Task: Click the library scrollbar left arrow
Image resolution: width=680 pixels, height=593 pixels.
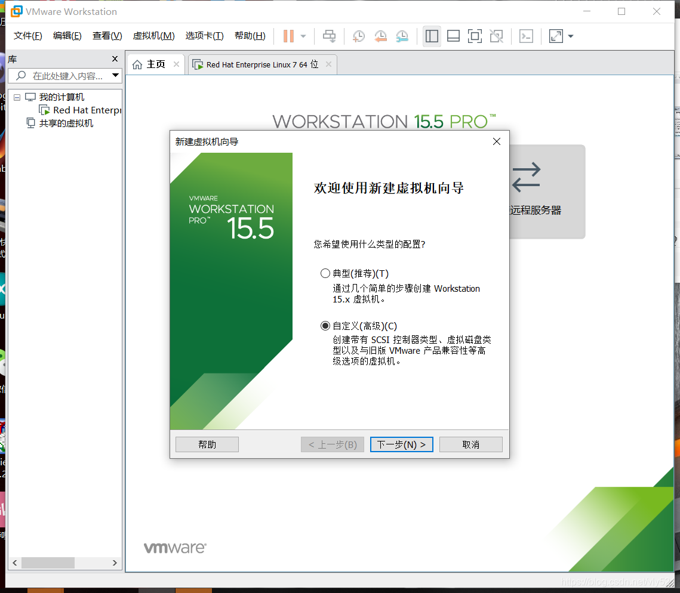Action: [x=15, y=563]
